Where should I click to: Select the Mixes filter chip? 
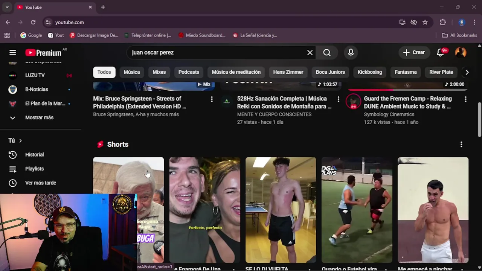159,72
